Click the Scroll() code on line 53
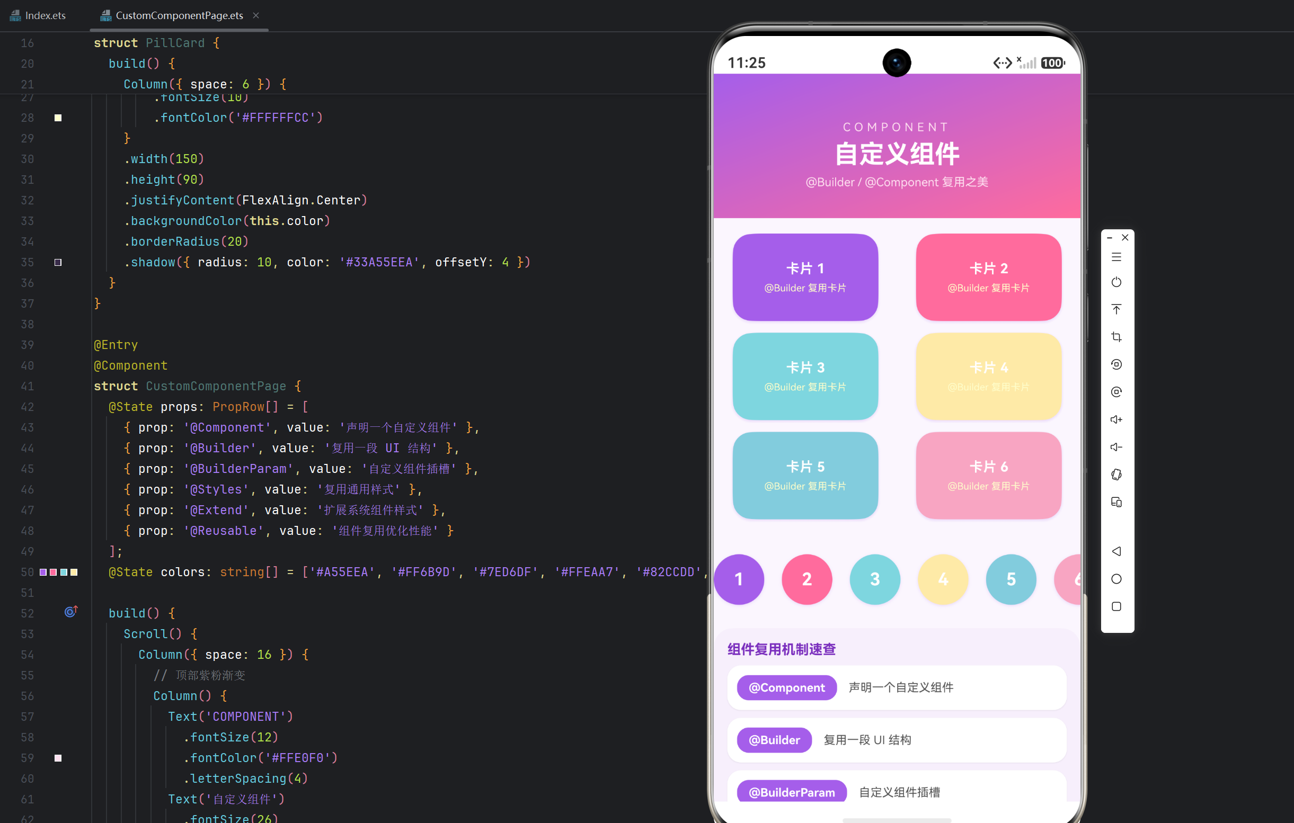1294x823 pixels. (160, 634)
